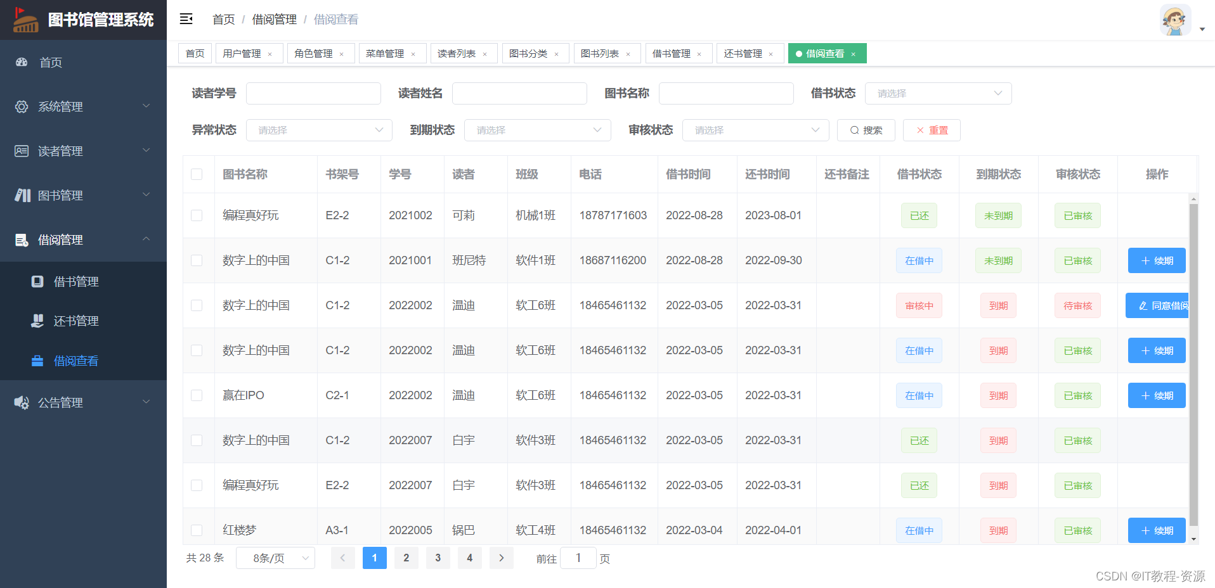The height and width of the screenshot is (588, 1215).
Task: Close the 图书列表 tab with its x
Action: (628, 54)
